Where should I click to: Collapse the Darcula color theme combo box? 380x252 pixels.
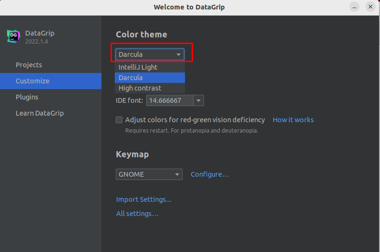(x=150, y=54)
